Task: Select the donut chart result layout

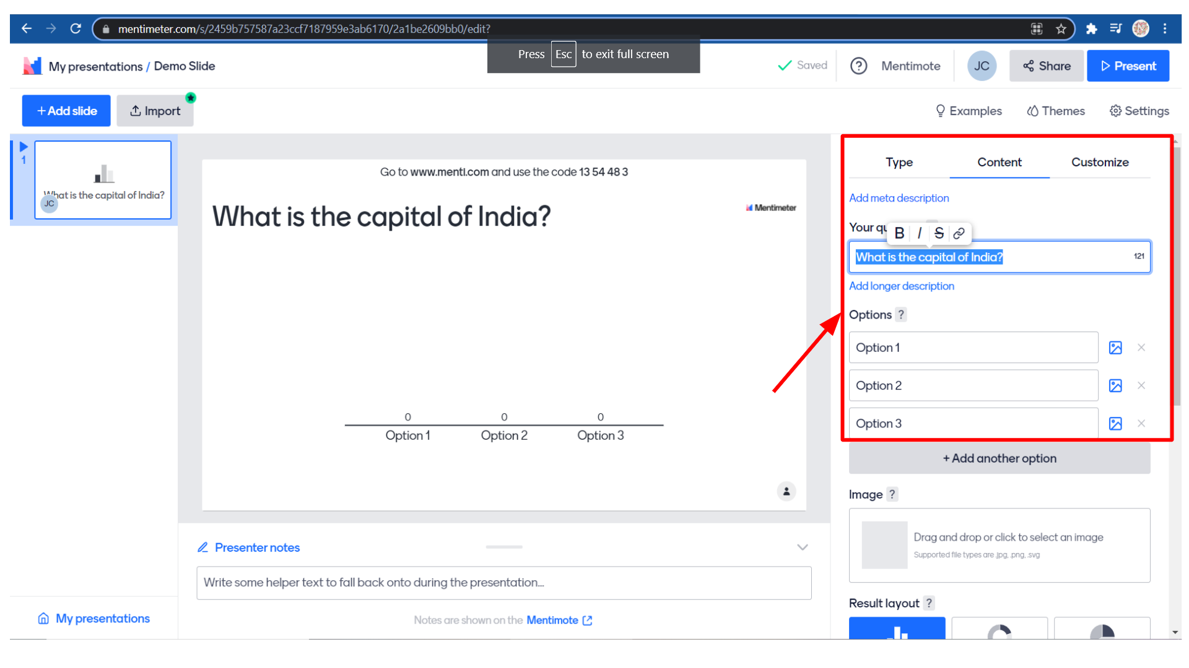Action: click(999, 630)
